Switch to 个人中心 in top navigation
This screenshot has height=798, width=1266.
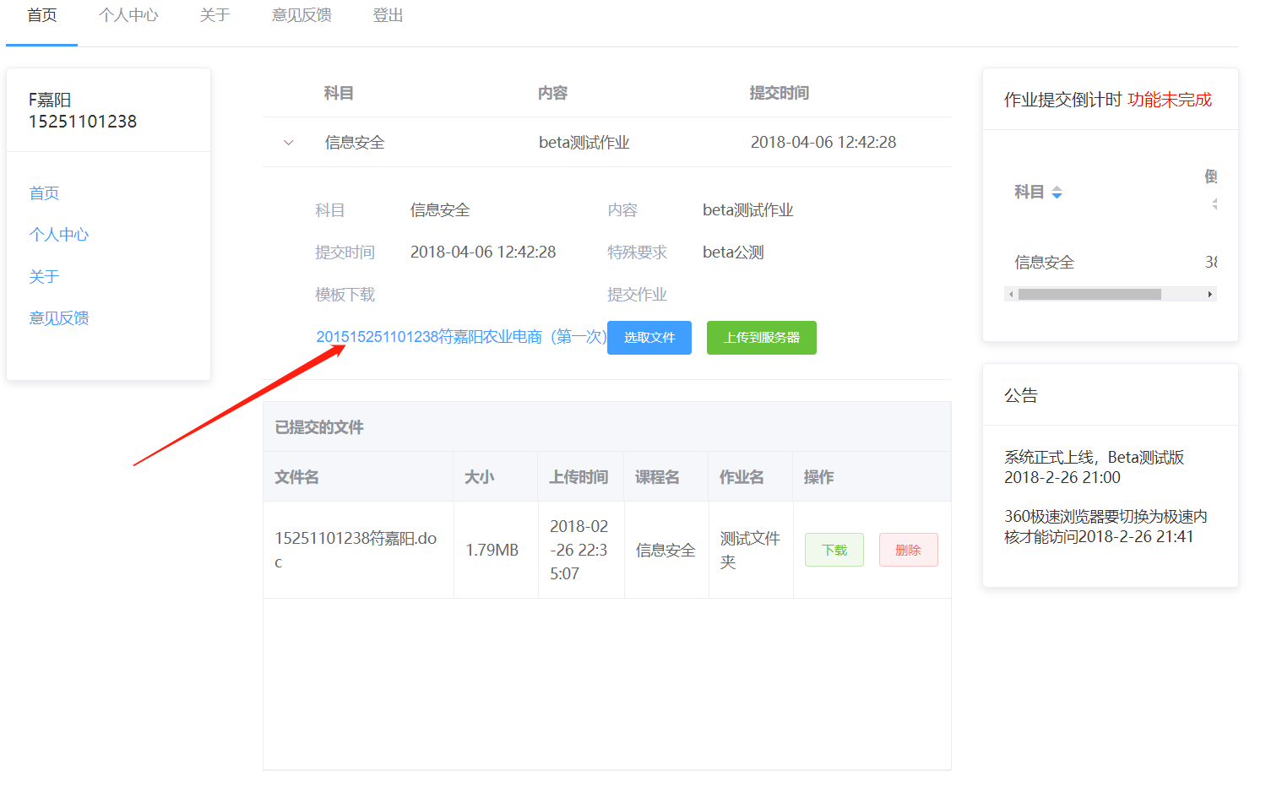pyautogui.click(x=128, y=16)
